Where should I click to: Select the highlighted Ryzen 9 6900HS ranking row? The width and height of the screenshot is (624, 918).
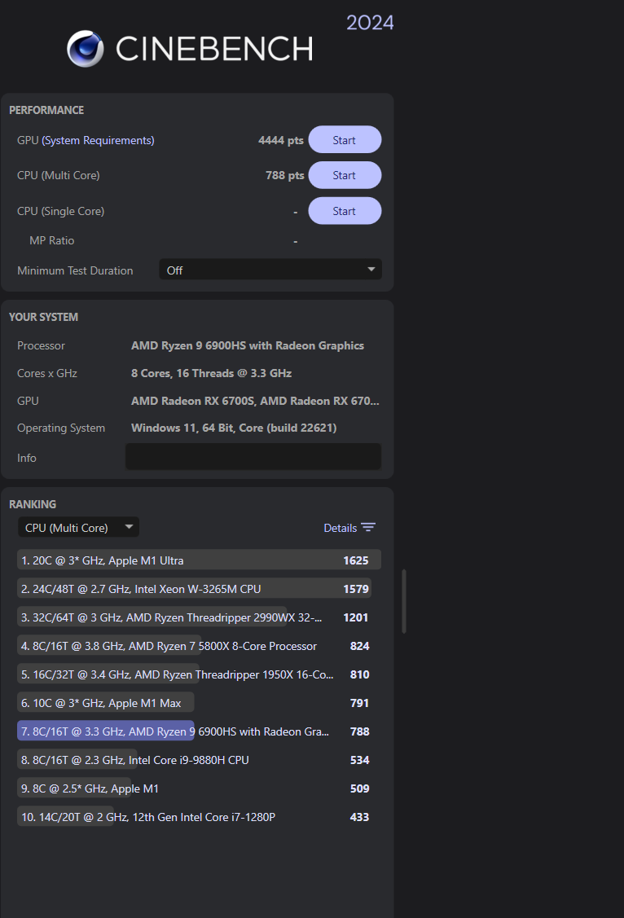[x=199, y=731]
